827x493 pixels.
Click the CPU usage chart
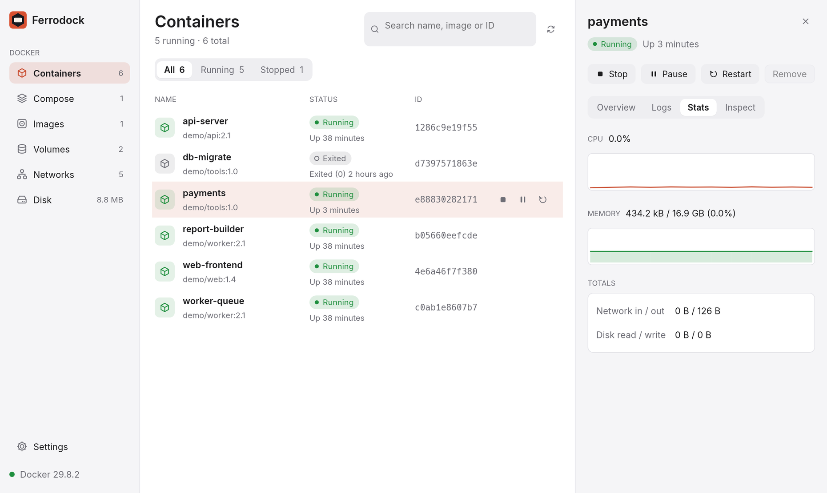tap(701, 172)
